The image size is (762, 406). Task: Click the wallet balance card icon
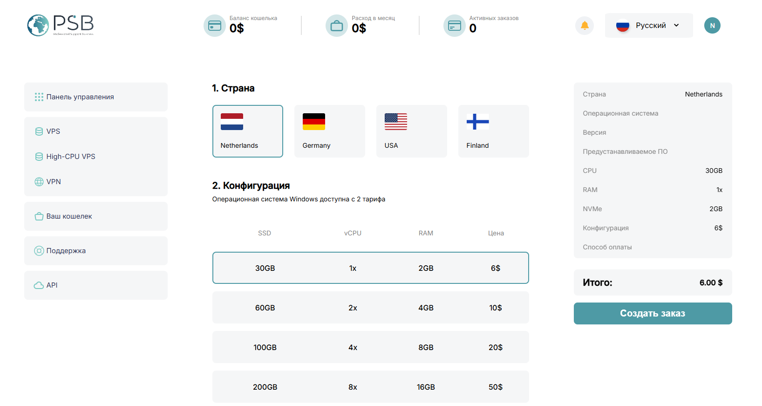(215, 26)
